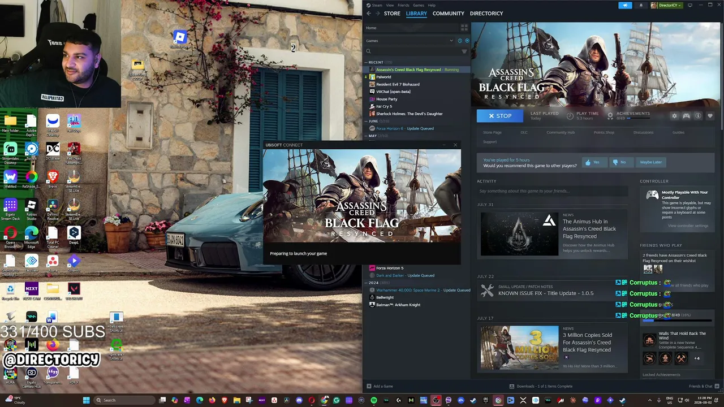Switch to the COMMUNITY tab
Viewport: 724px width, 407px height.
pos(448,14)
